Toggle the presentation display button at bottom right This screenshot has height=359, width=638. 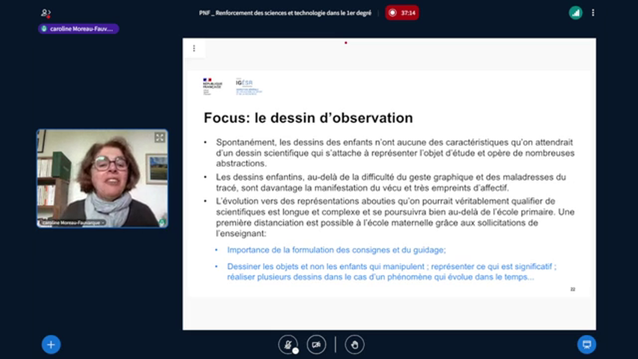pyautogui.click(x=587, y=345)
